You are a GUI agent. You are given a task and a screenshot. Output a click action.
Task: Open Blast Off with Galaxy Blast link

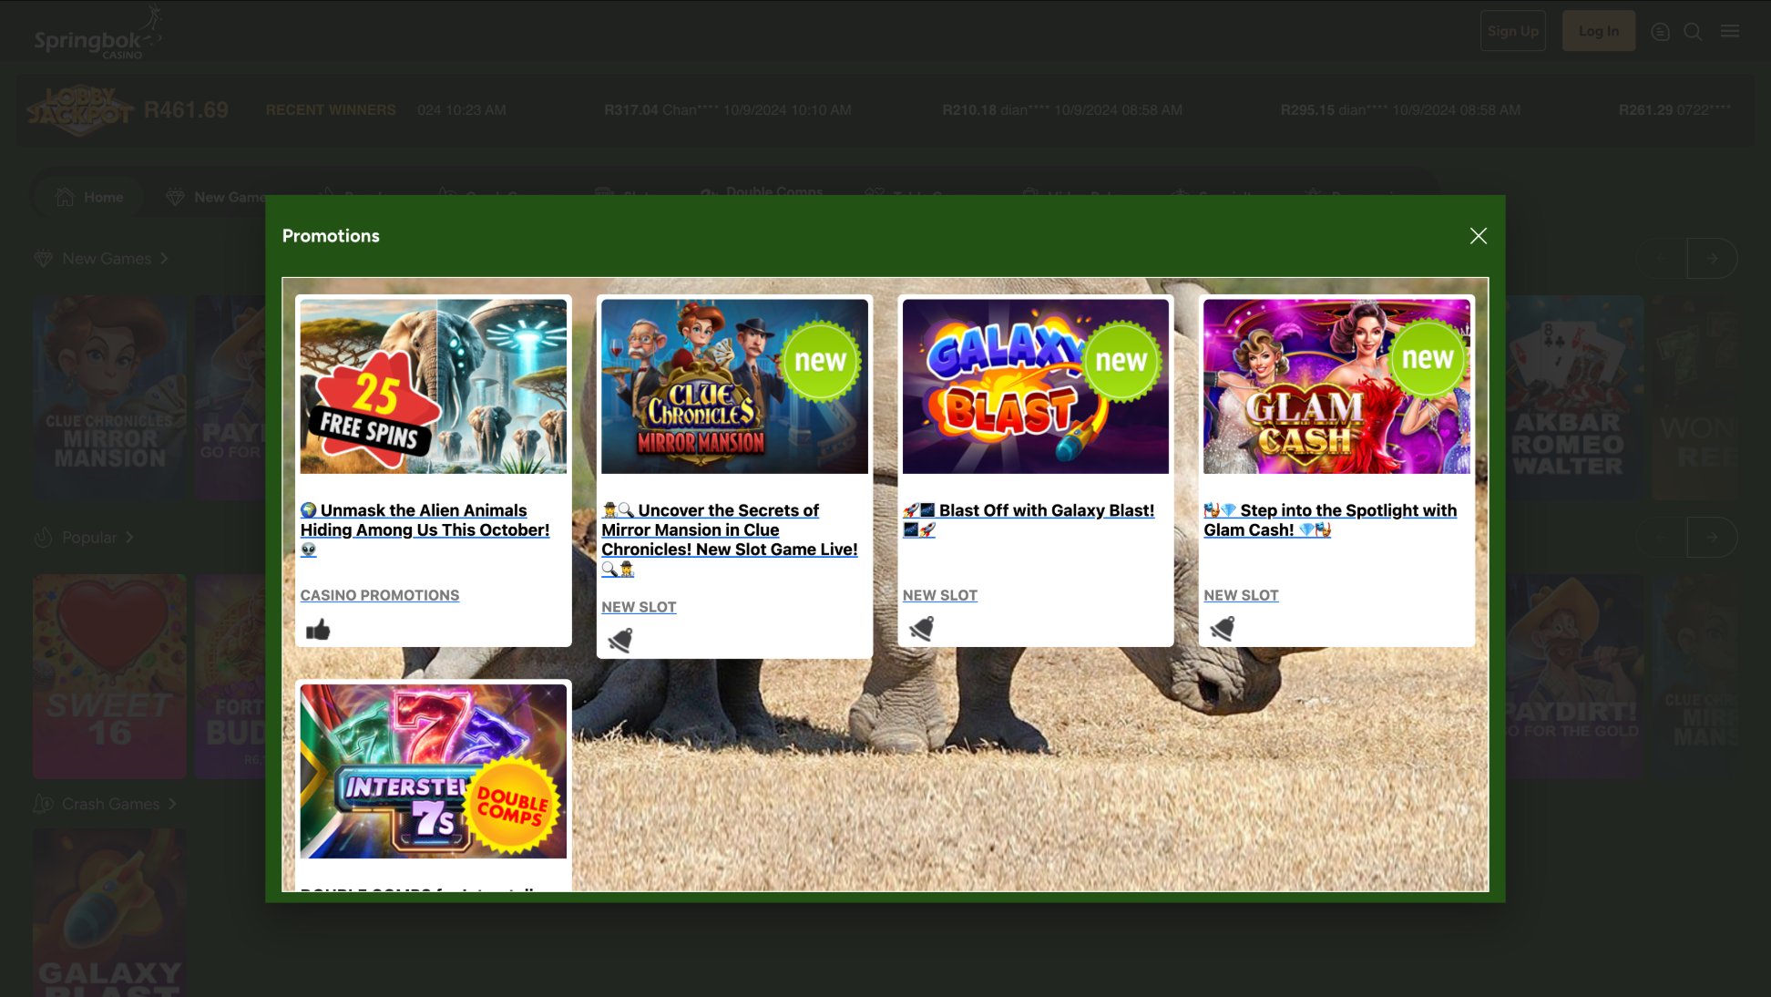pyautogui.click(x=1046, y=510)
